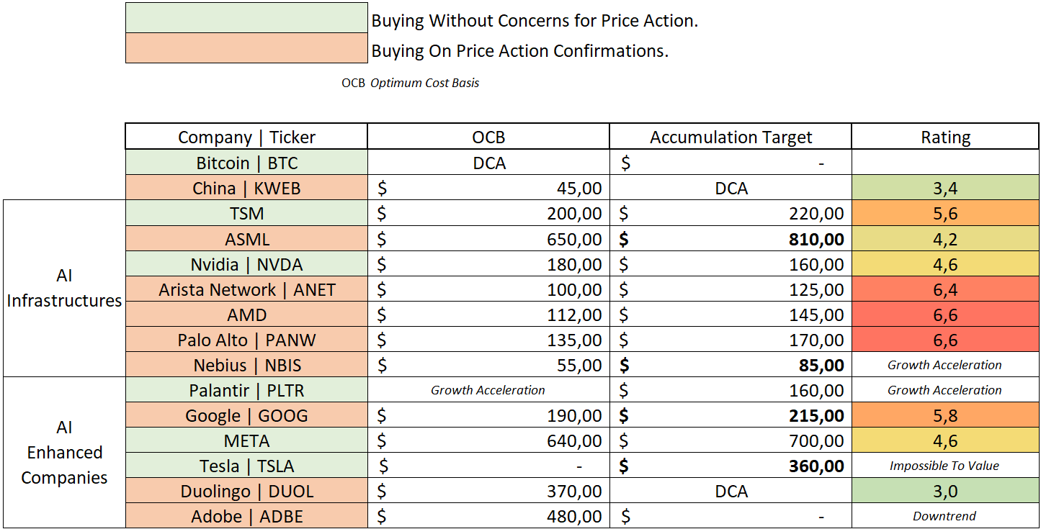Select the 'Company | Ticker' header cell

pyautogui.click(x=246, y=137)
